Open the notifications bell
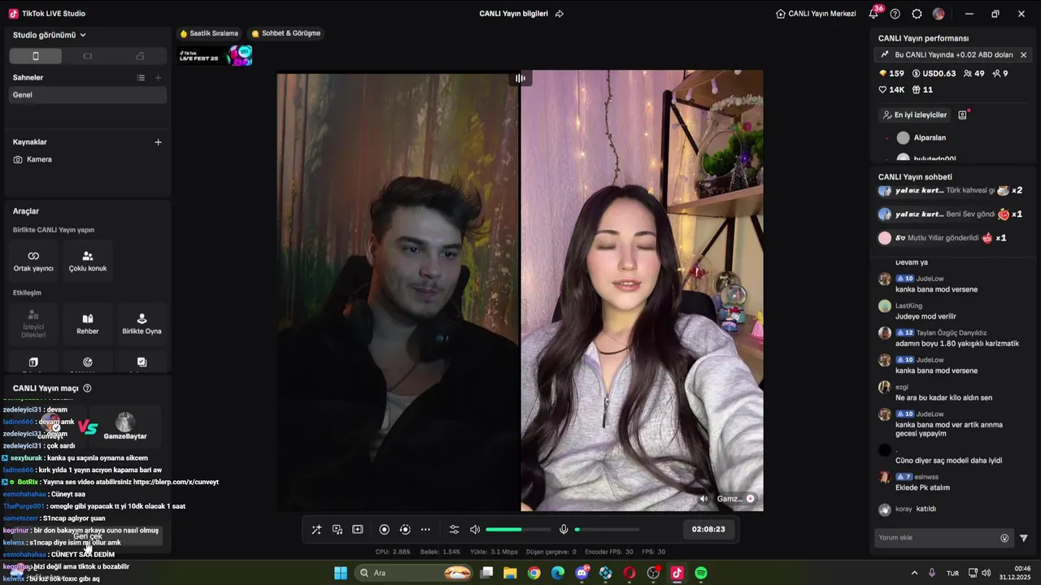Image resolution: width=1041 pixels, height=585 pixels. pos(874,14)
